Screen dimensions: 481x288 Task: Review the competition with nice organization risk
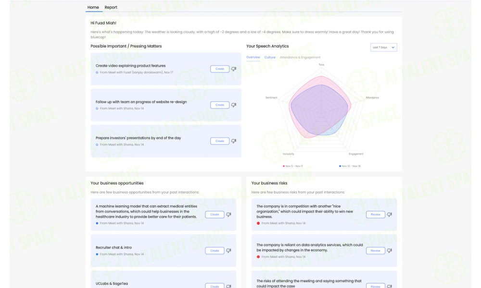pyautogui.click(x=376, y=215)
